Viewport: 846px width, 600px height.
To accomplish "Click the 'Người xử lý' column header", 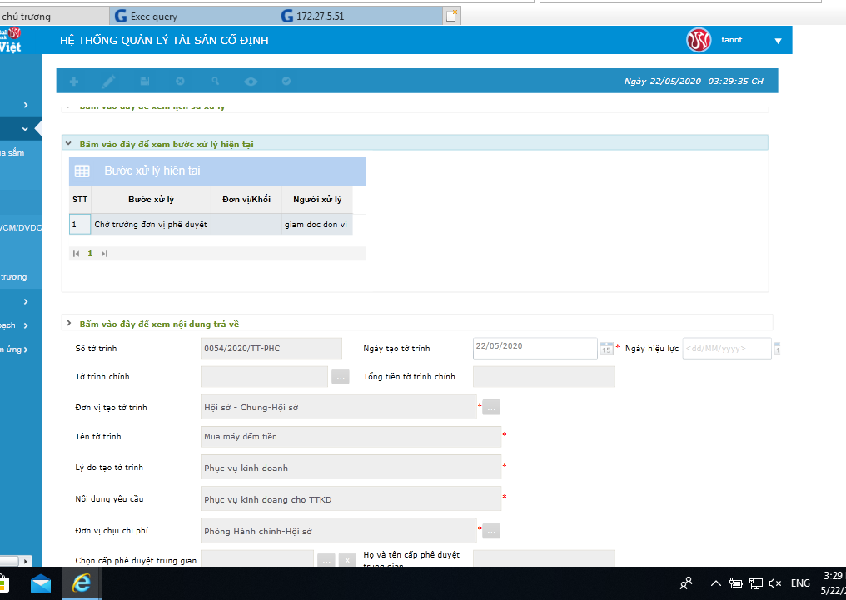I will pyautogui.click(x=316, y=200).
